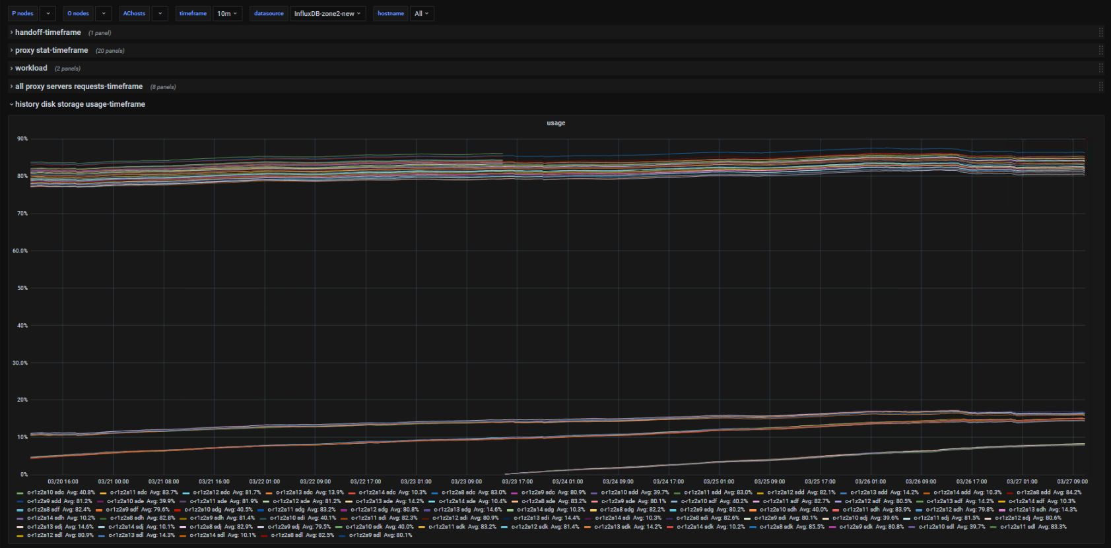This screenshot has width=1111, height=548.
Task: Click color swatch for c-r1z2a14 sdc
Action: pyautogui.click(x=352, y=493)
